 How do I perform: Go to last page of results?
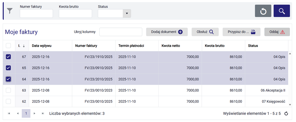click(43, 114)
